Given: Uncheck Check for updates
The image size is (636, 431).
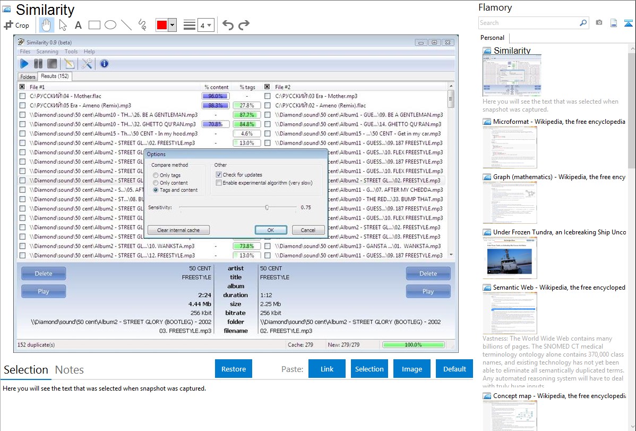Looking at the screenshot, I should (x=219, y=175).
